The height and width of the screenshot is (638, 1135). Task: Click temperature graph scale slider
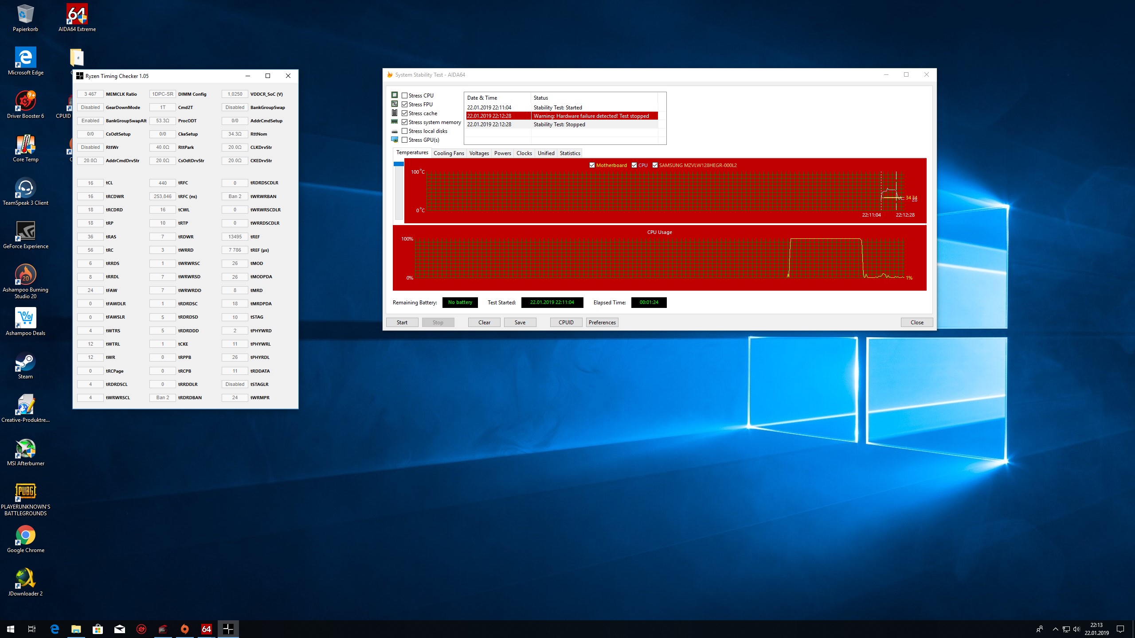coord(399,164)
